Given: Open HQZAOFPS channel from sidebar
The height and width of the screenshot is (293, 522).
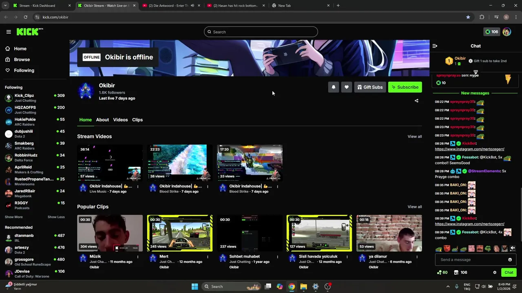Looking at the screenshot, I should pos(35,110).
